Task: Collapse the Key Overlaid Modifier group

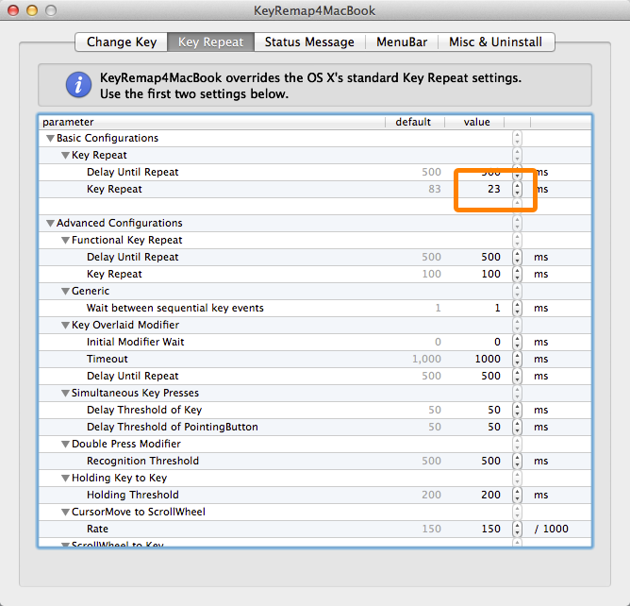Action: [x=65, y=326]
